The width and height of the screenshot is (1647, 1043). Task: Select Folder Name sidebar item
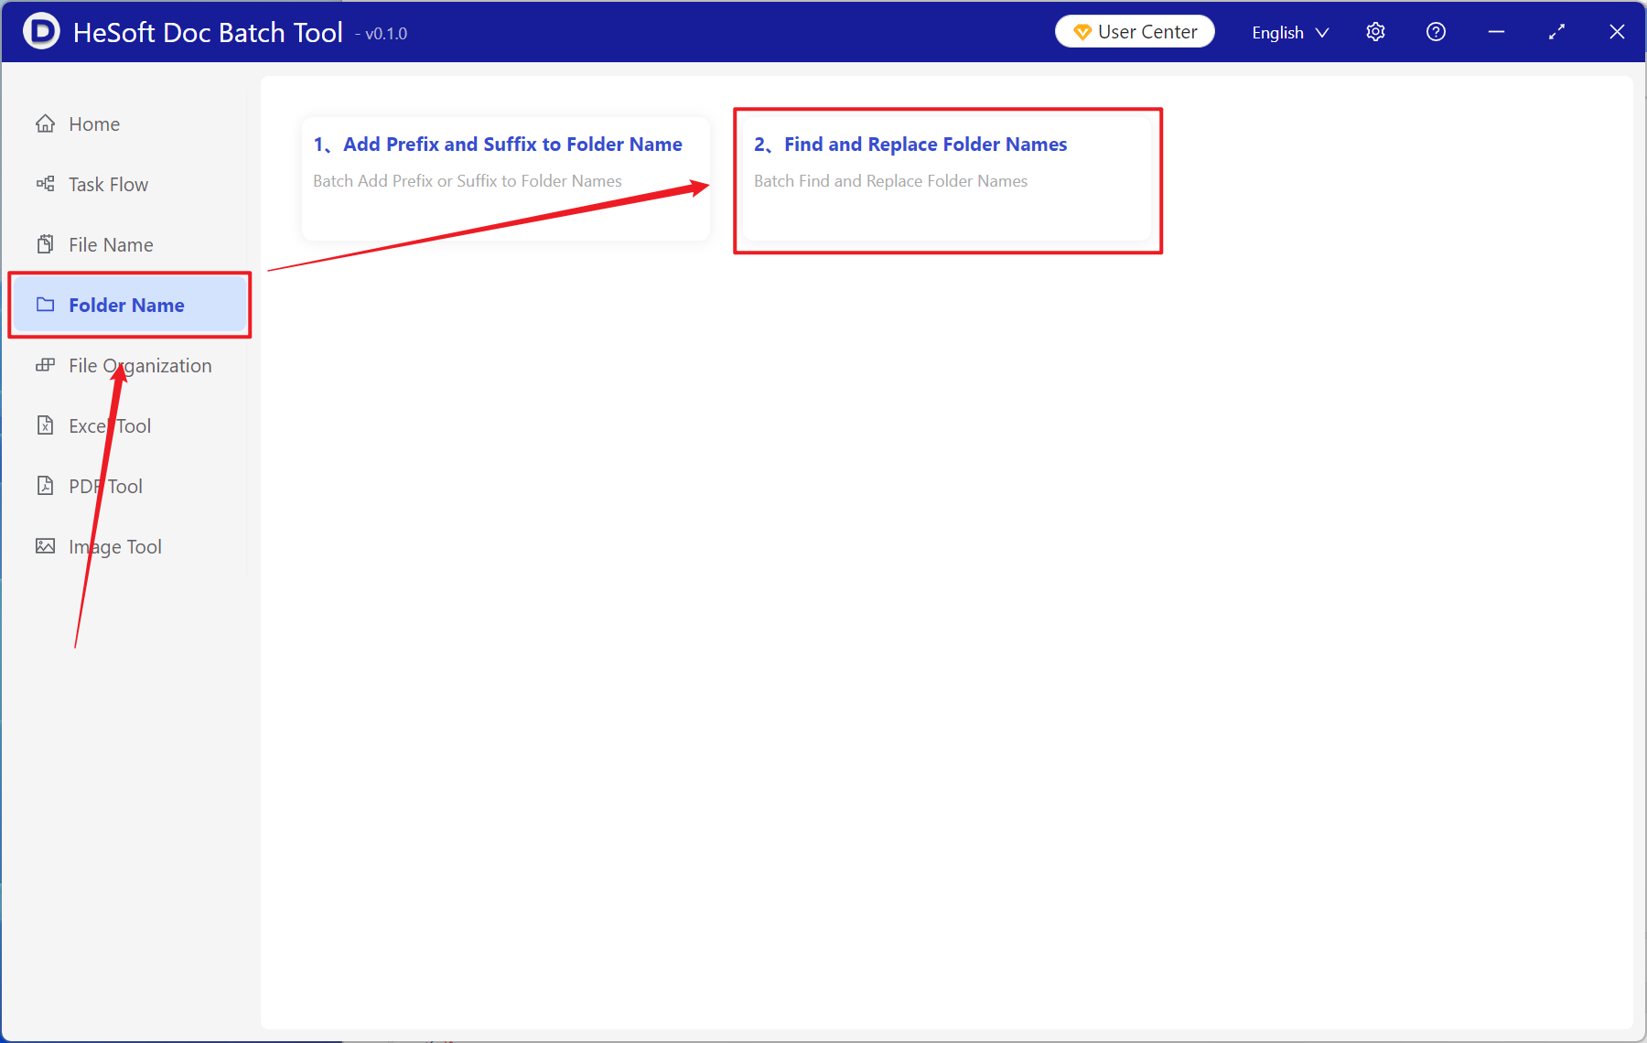pyautogui.click(x=129, y=305)
